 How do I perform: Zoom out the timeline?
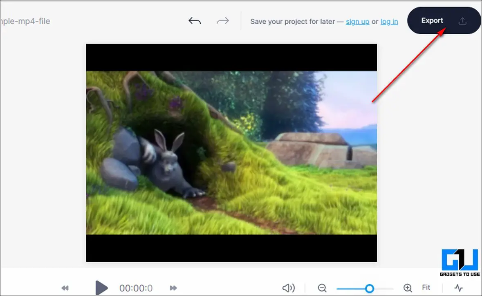click(322, 288)
